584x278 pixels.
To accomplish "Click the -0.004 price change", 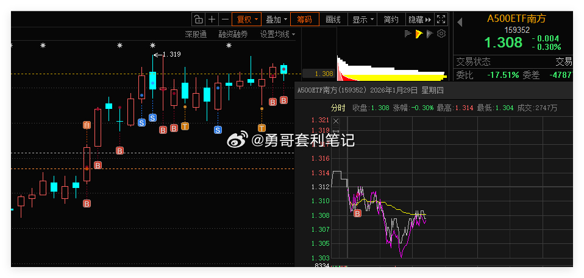I will point(546,38).
